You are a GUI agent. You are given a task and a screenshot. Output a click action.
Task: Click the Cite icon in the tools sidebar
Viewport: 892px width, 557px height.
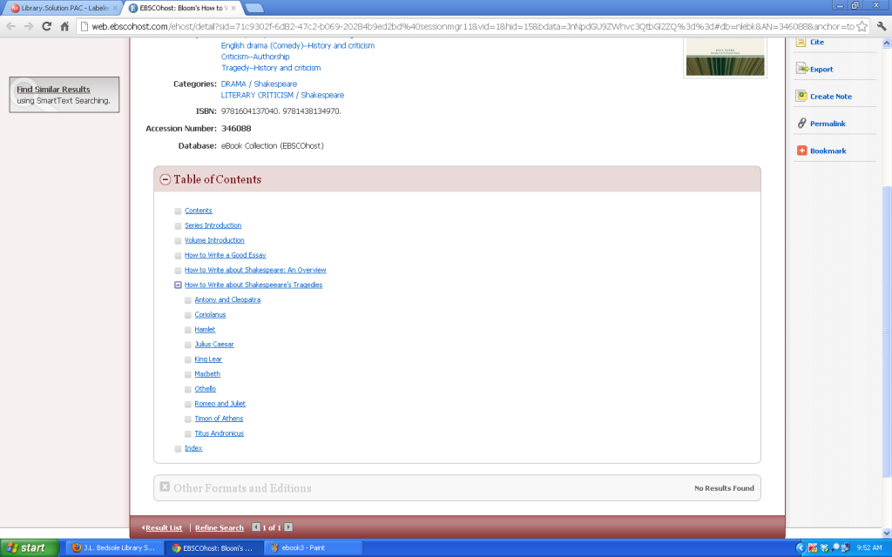[x=801, y=42]
